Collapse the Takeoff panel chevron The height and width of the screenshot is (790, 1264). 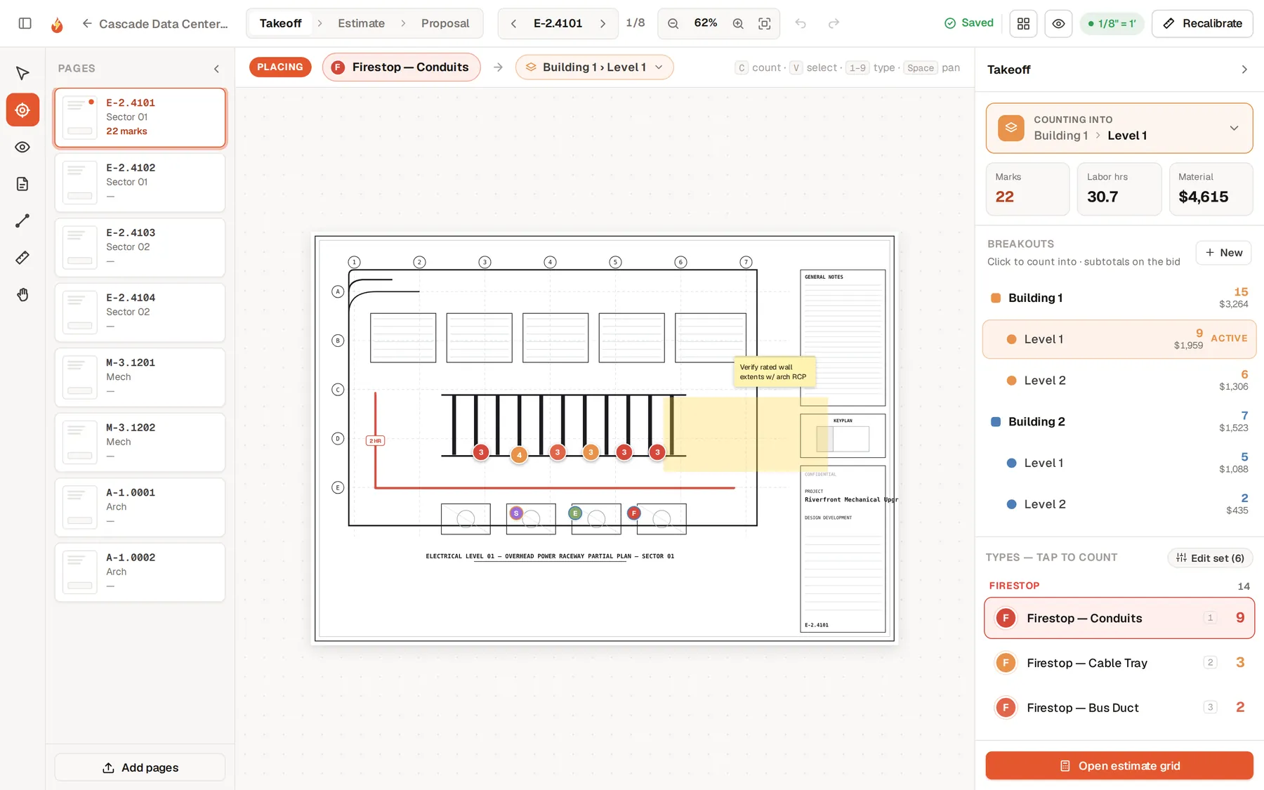(x=1244, y=69)
